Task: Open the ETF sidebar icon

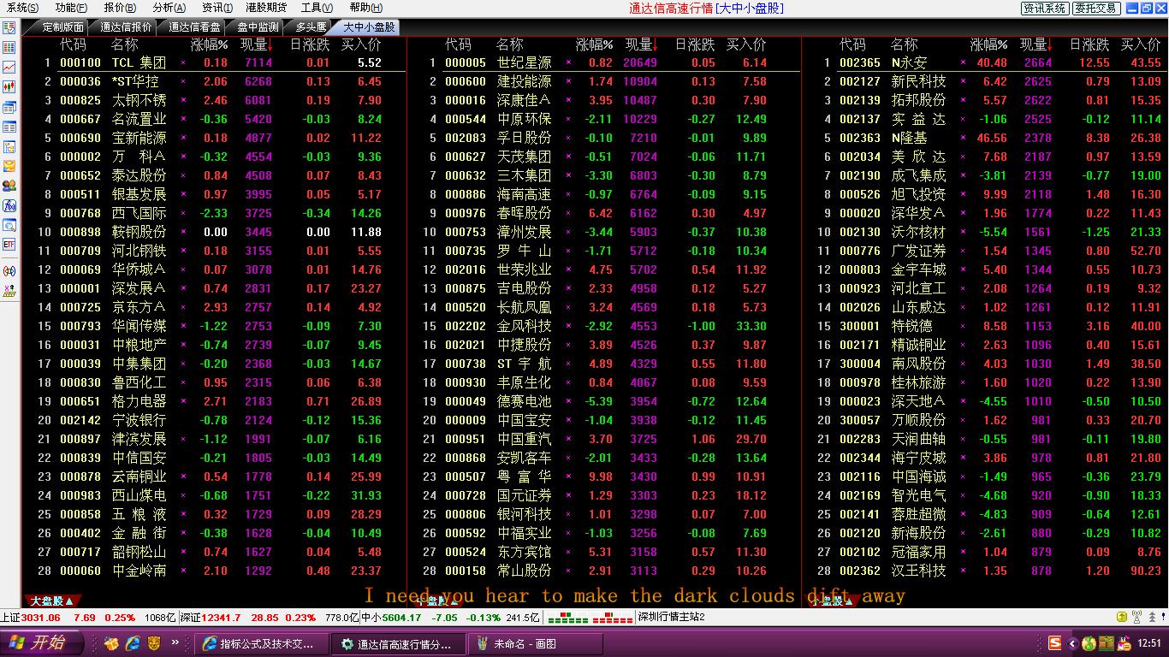Action: pos(9,245)
